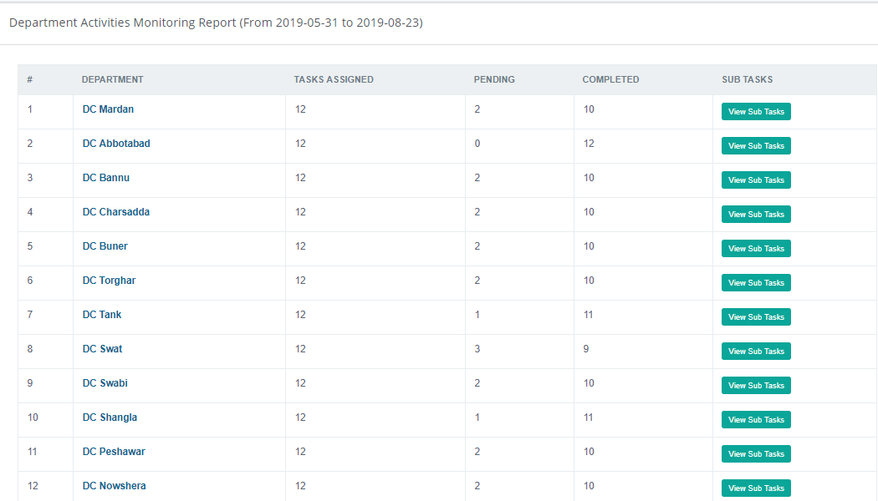Show sub tasks for DC Buner
Image resolution: width=878 pixels, height=501 pixels.
tap(756, 249)
